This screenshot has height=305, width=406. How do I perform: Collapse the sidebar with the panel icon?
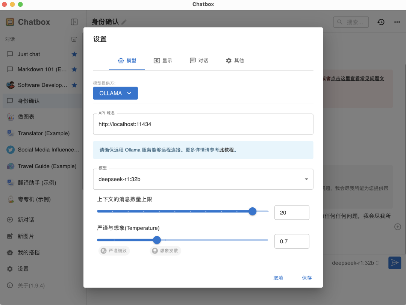click(74, 22)
